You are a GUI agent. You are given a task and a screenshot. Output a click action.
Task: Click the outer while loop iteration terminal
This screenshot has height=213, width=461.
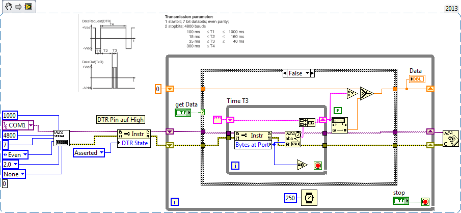175,202
